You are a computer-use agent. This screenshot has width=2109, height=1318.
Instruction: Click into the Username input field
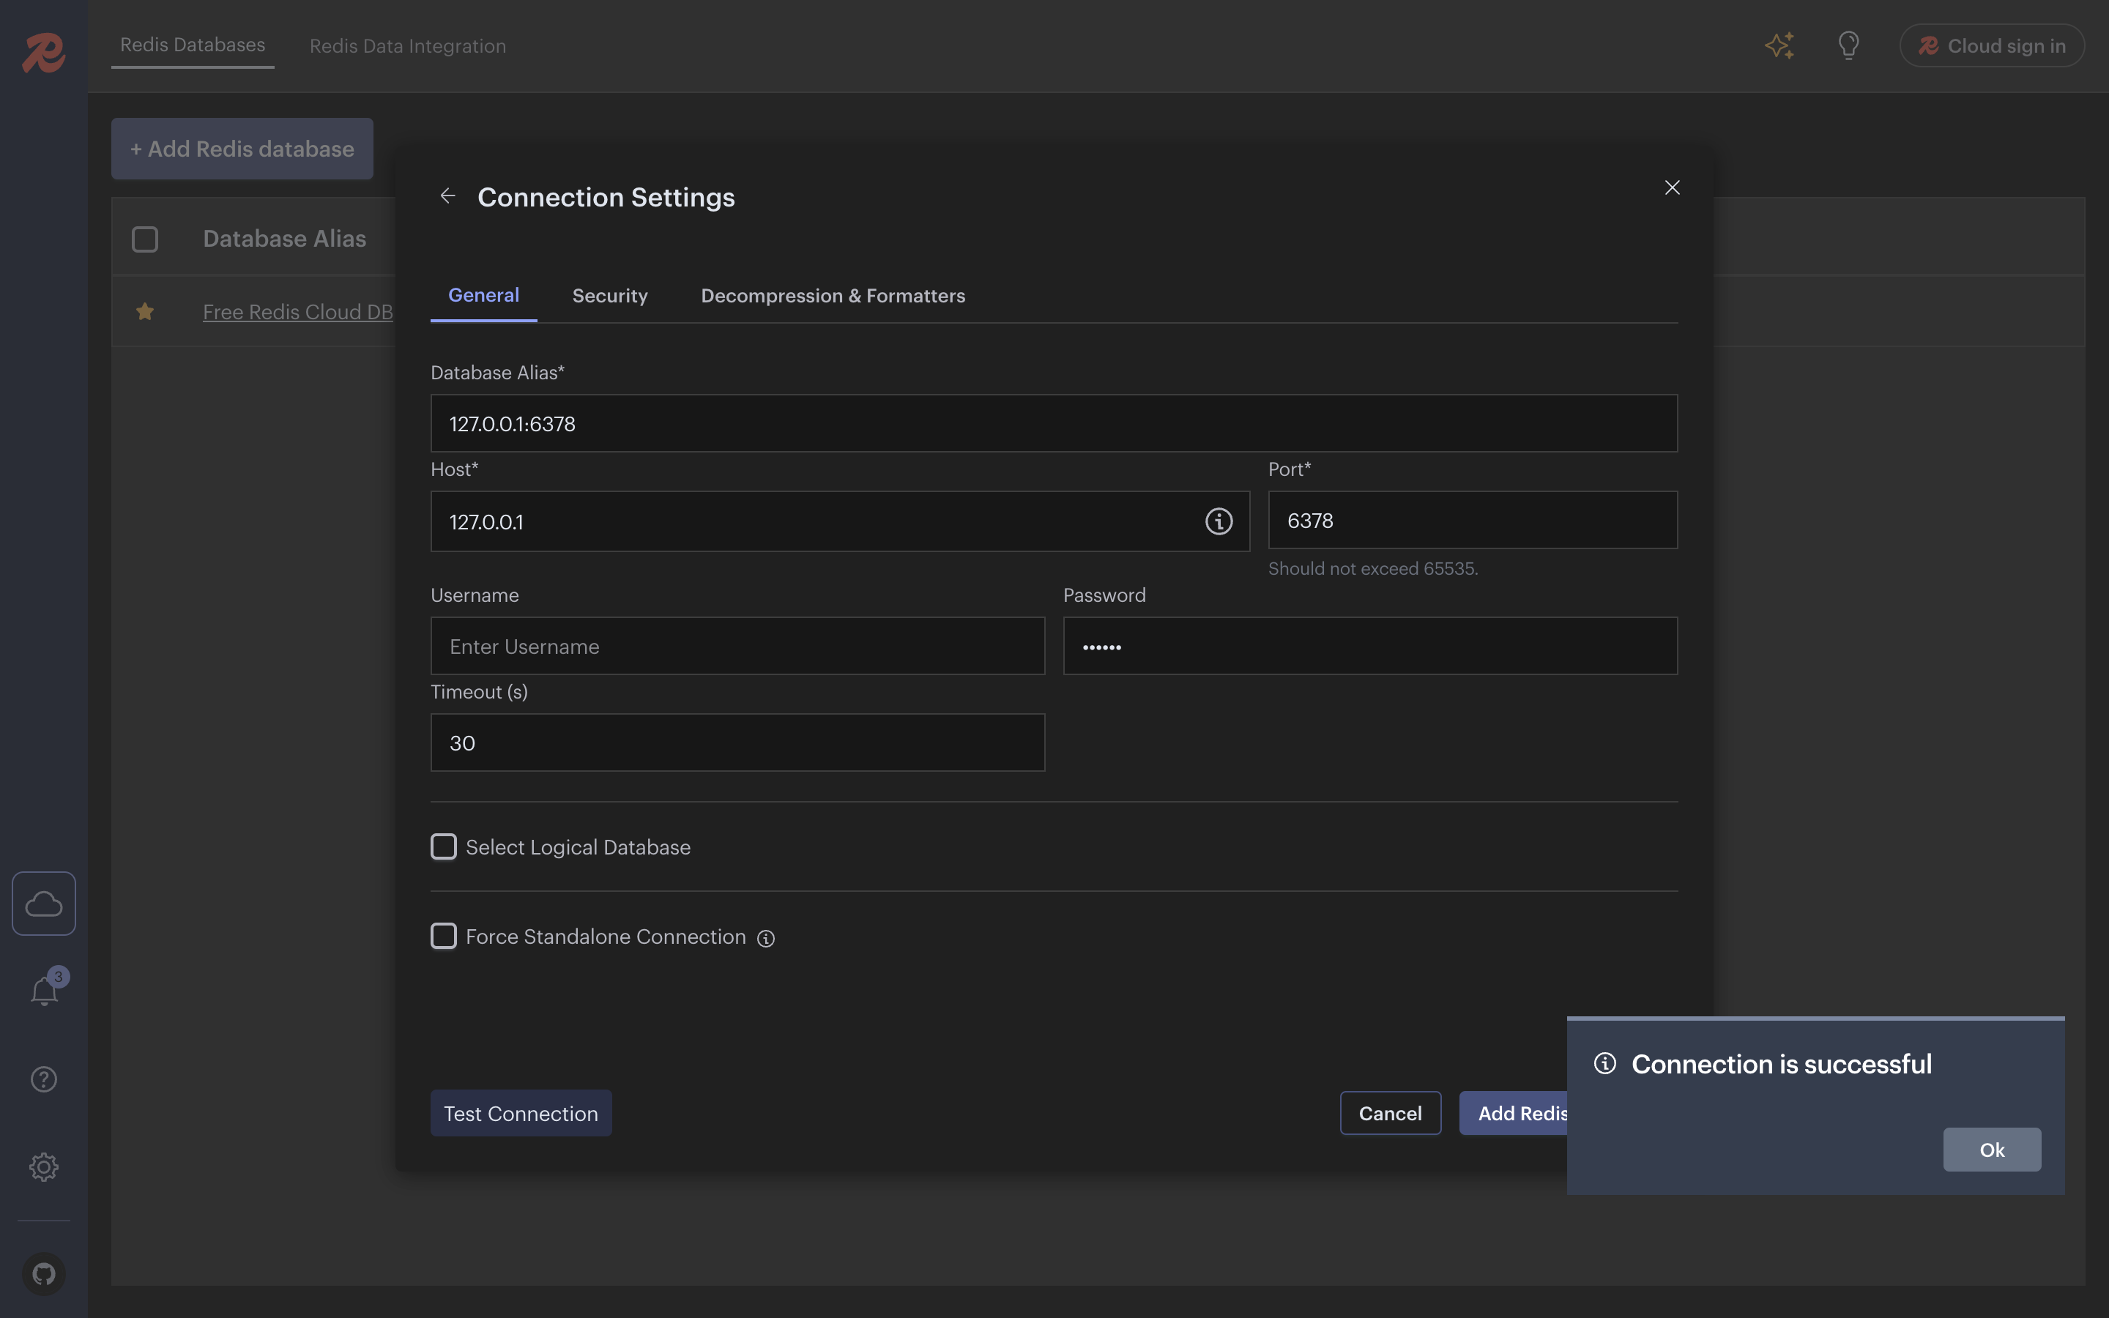[737, 646]
